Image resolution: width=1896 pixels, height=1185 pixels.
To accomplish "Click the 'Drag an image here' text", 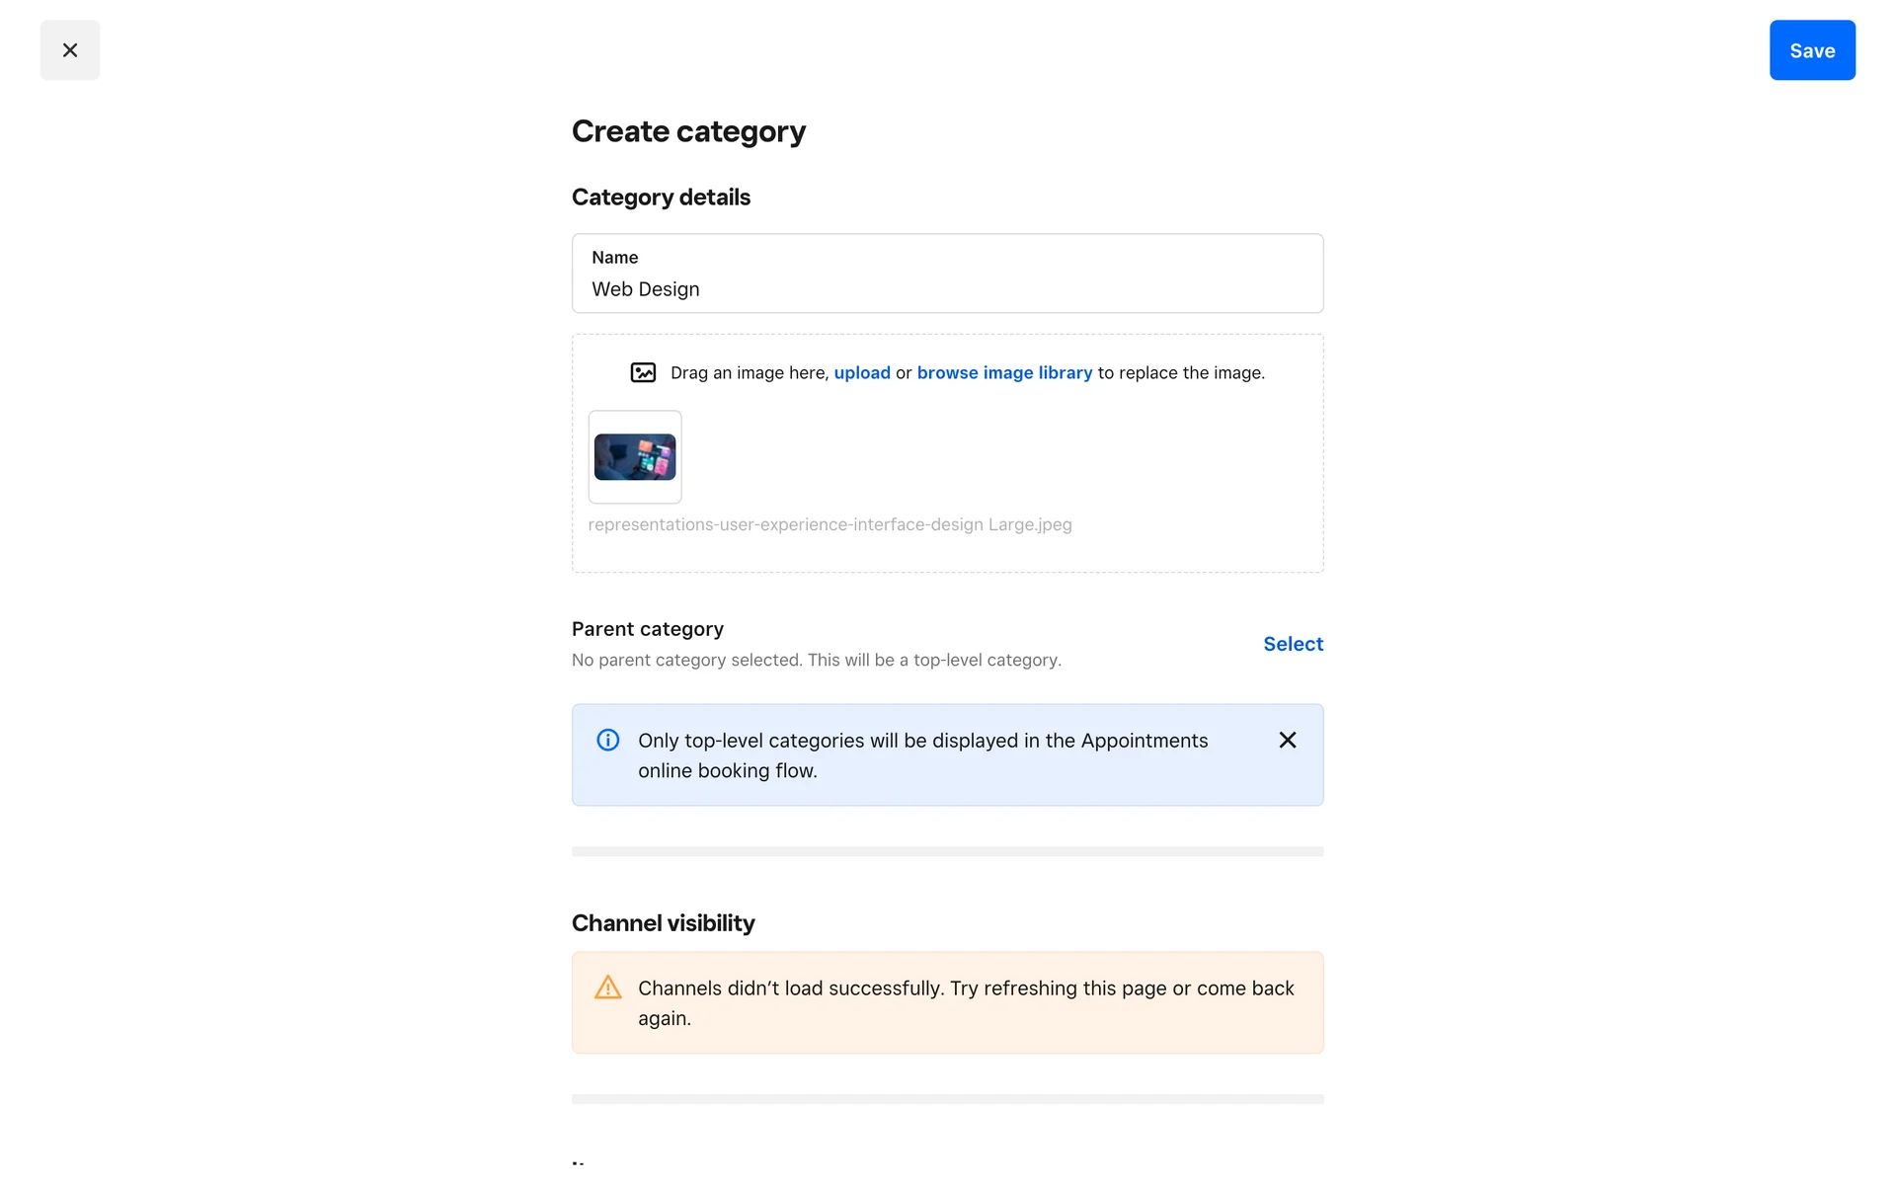I will [x=749, y=372].
